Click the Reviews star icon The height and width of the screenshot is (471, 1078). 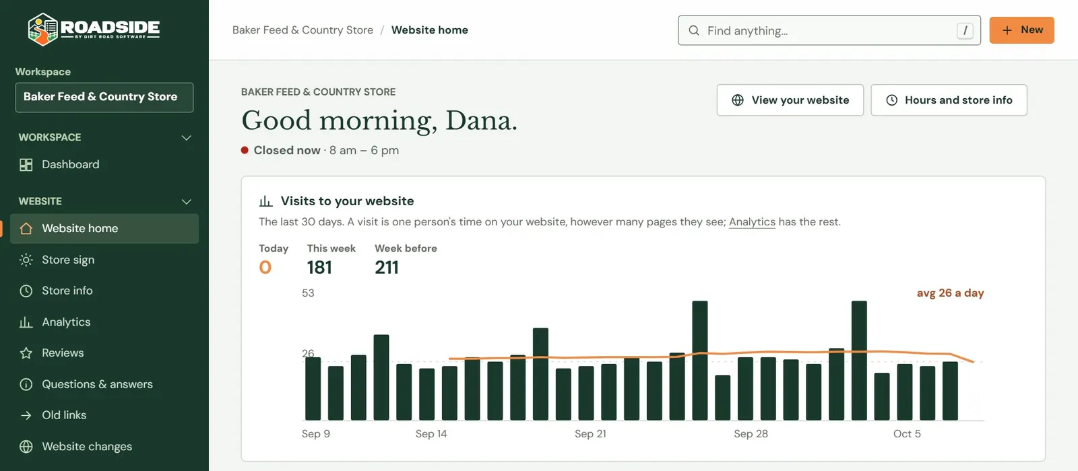point(26,353)
